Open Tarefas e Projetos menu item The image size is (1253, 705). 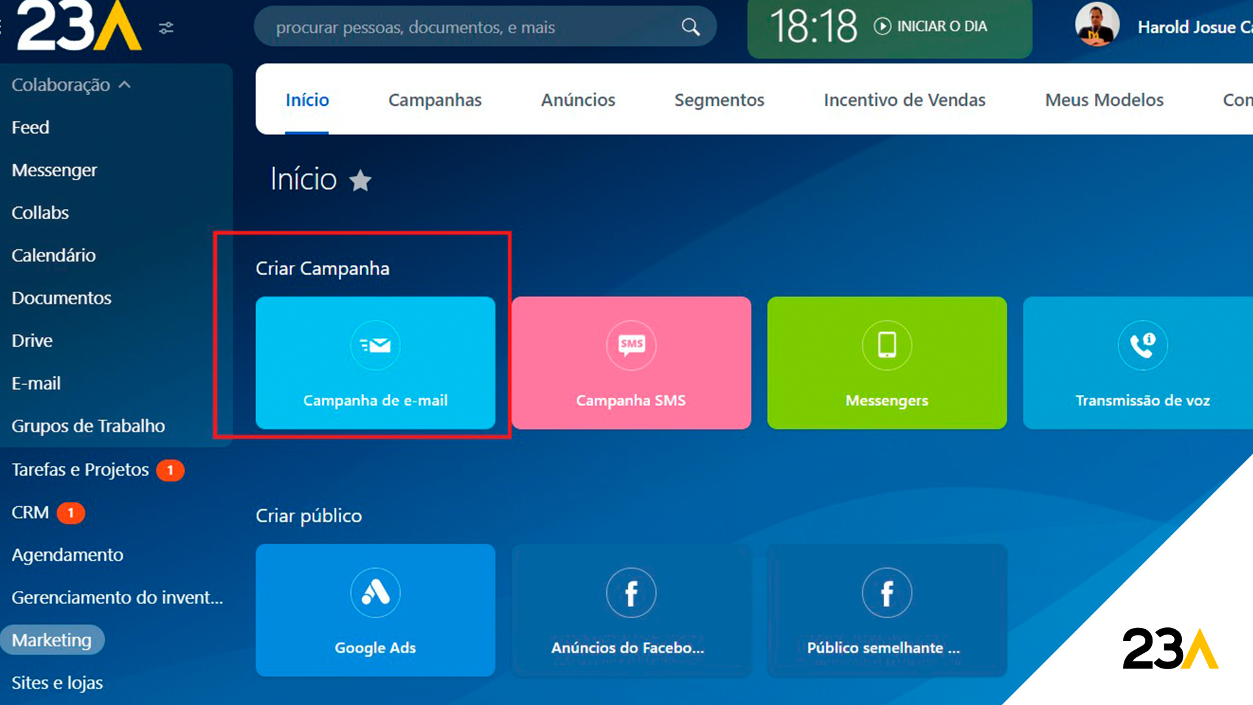pos(80,469)
